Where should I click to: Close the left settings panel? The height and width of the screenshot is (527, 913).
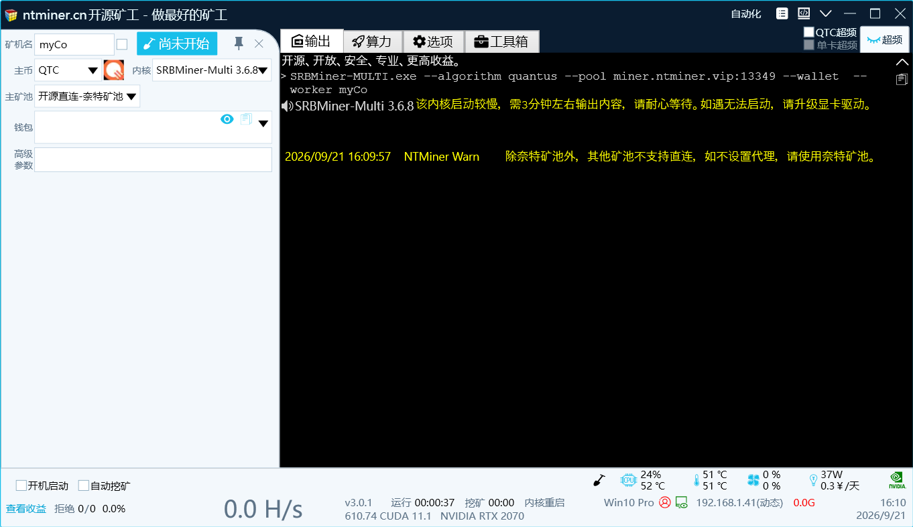(259, 44)
